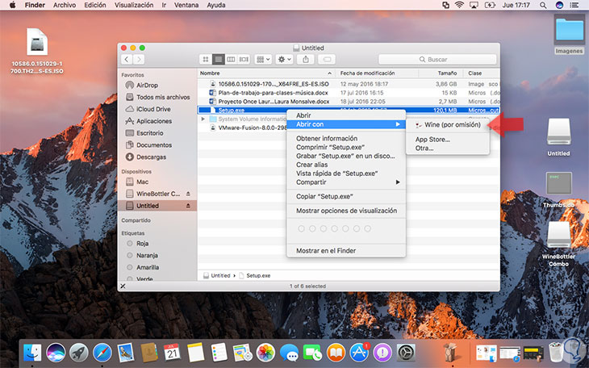Open the Archivo menu in menu bar

[65, 6]
